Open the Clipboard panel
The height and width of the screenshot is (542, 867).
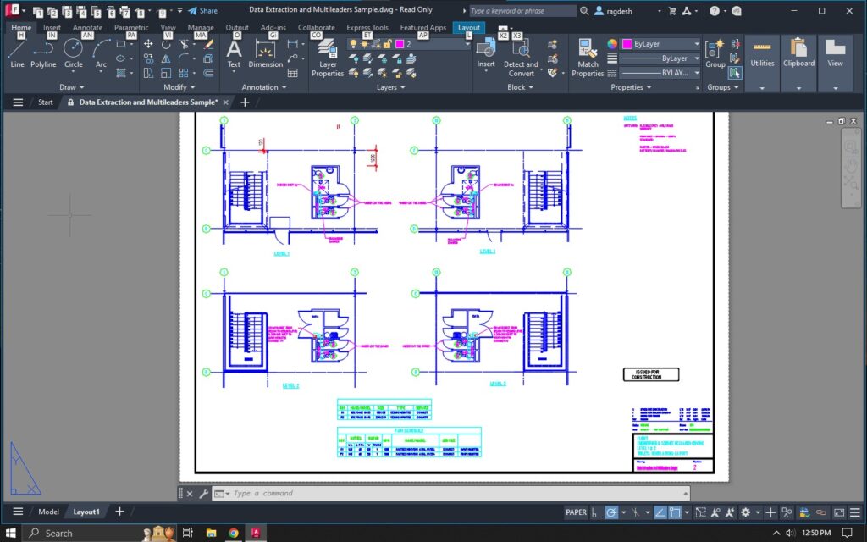[x=798, y=63]
